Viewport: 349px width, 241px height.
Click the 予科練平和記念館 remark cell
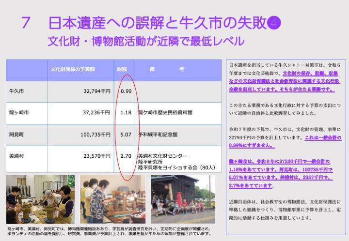[x=158, y=135]
